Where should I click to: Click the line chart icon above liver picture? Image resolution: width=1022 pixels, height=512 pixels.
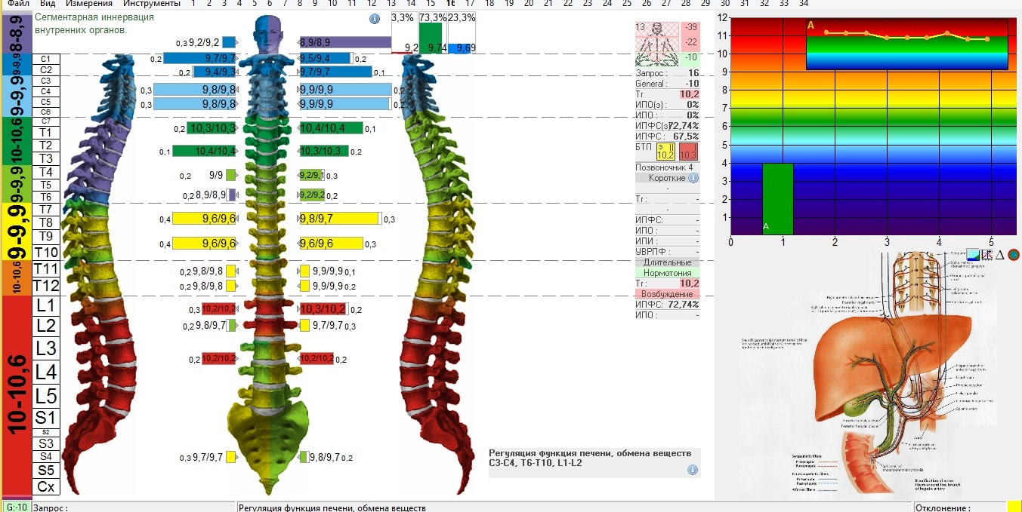pyautogui.click(x=986, y=255)
